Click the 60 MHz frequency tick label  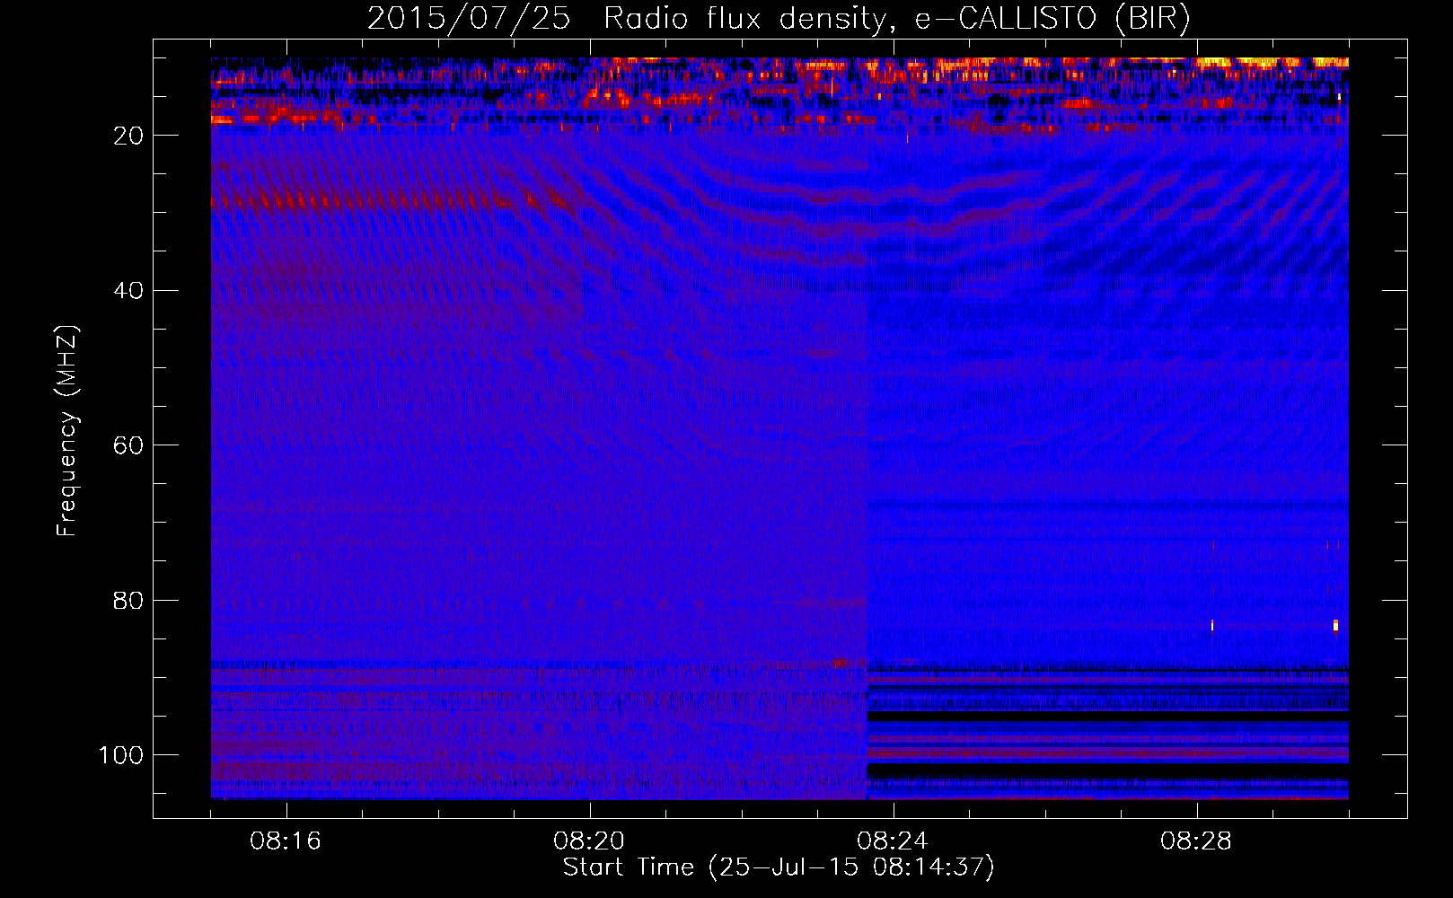tap(128, 445)
